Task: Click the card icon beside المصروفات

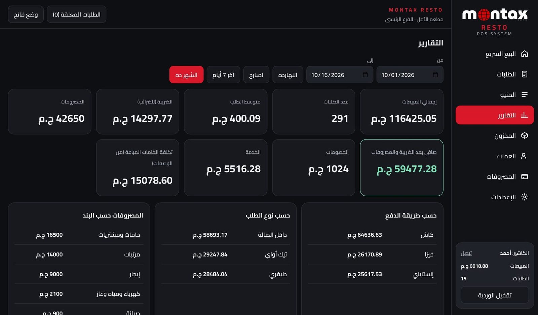Action: click(525, 176)
